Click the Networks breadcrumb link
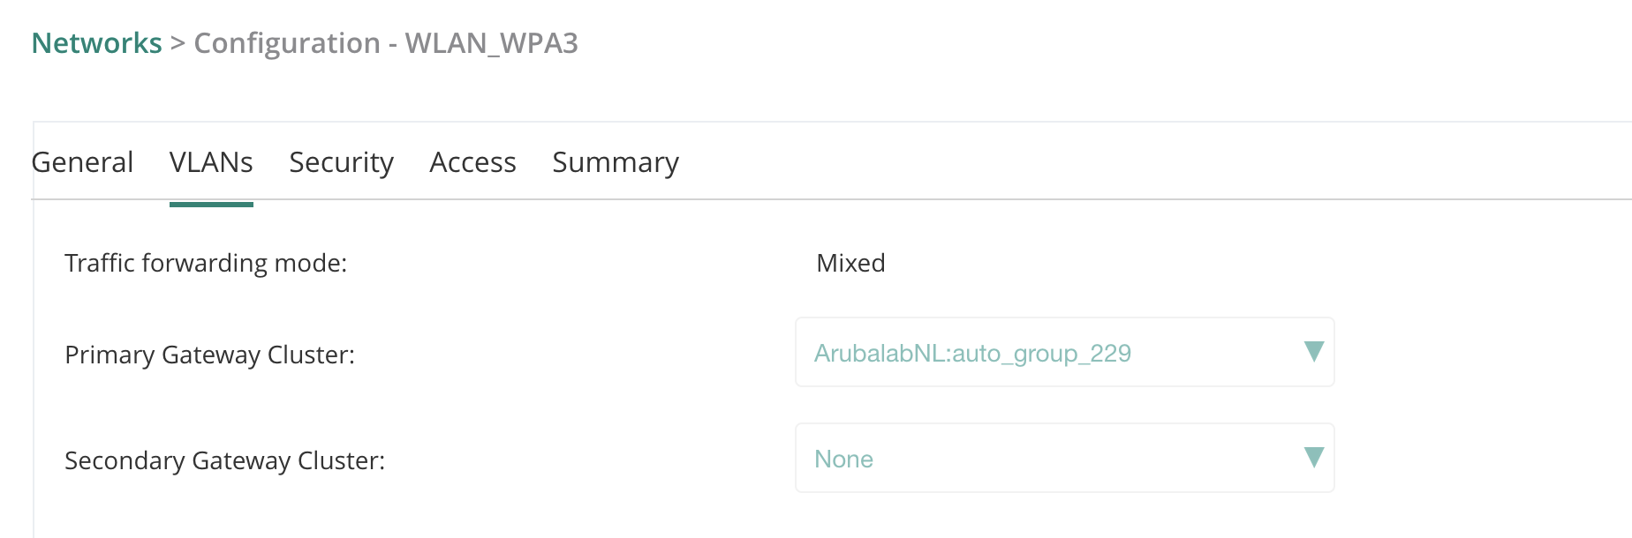 [96, 43]
